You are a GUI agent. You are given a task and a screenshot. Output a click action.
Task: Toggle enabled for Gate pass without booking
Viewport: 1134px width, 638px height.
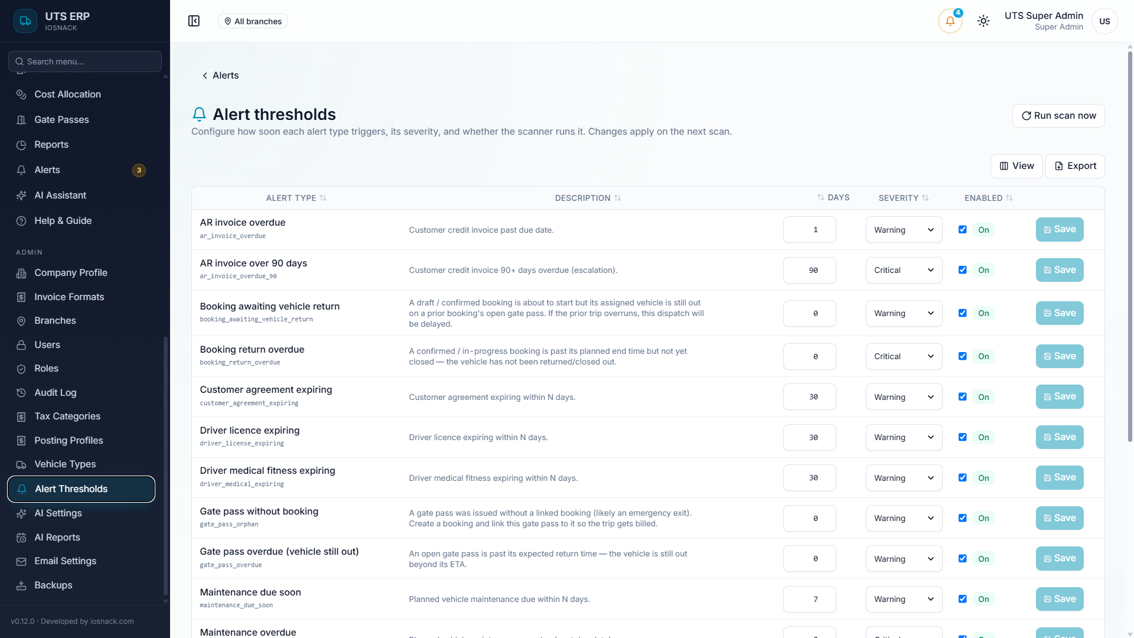point(962,518)
